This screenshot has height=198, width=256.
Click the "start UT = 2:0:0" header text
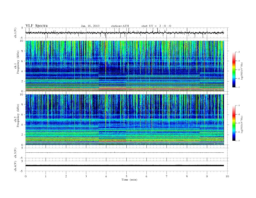point(156,26)
